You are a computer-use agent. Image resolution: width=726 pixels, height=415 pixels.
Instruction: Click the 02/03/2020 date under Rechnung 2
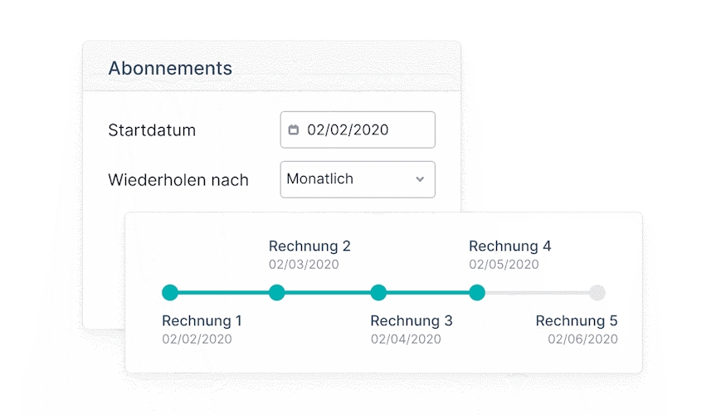point(304,265)
